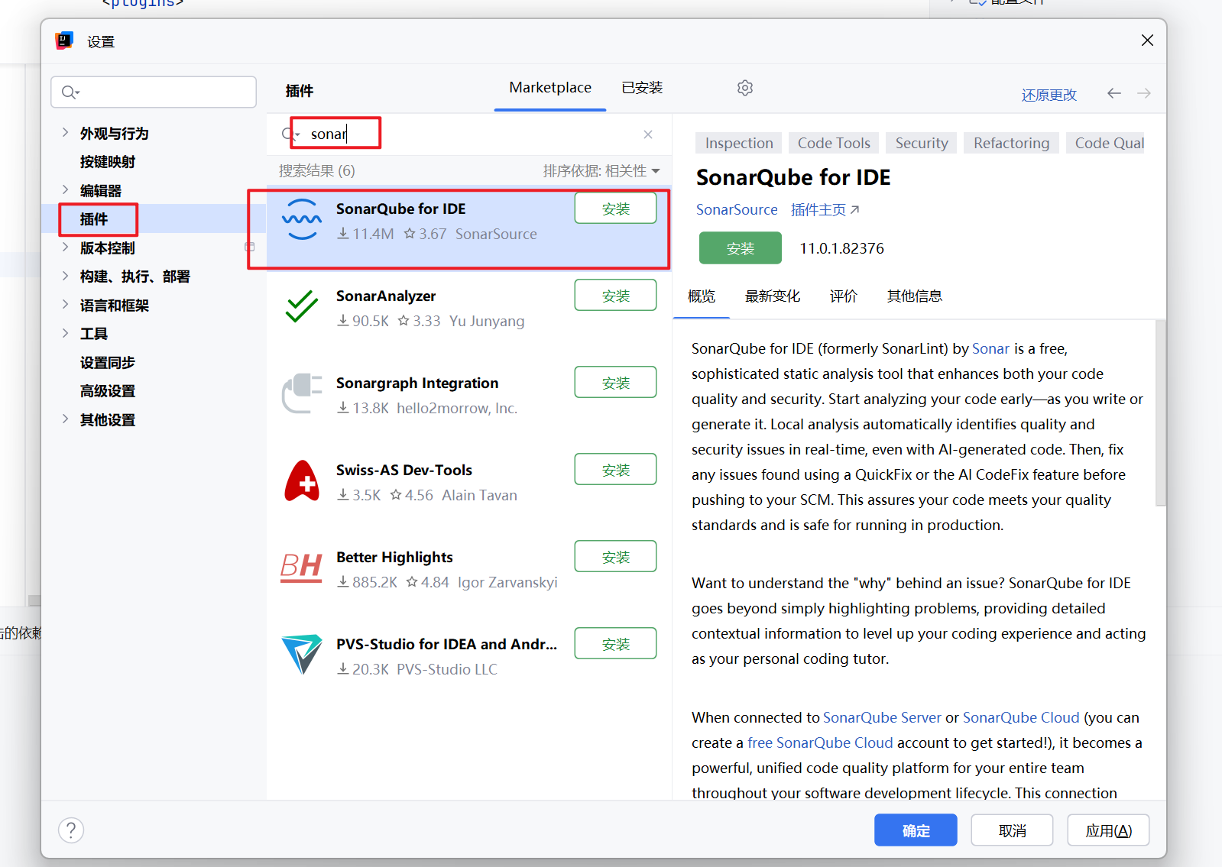Click the Sonargraph Integration plug icon
Screen dimensions: 1222x867
click(x=302, y=393)
